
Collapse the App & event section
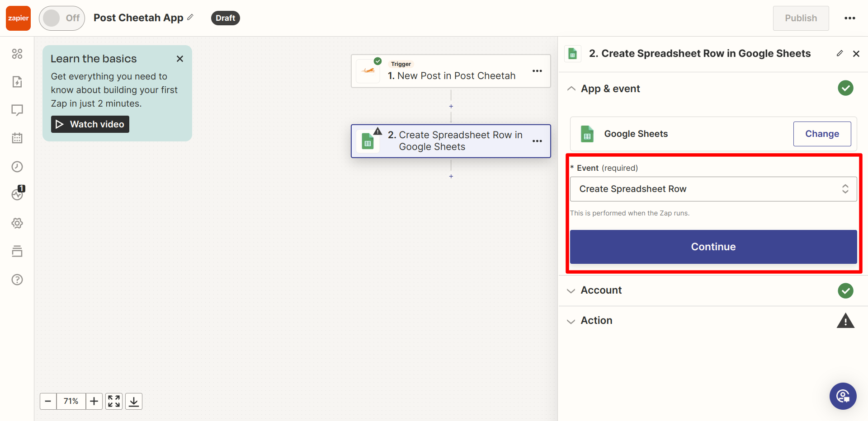[x=571, y=89]
